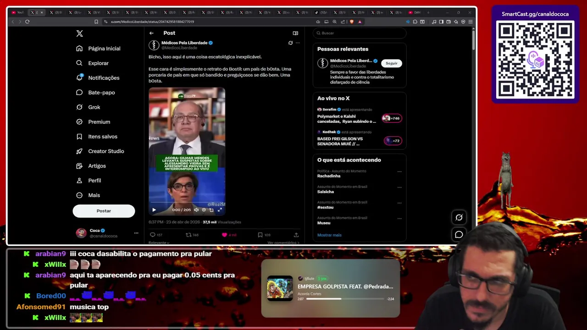
Task: Click the X logo in sidebar
Action: (x=79, y=33)
